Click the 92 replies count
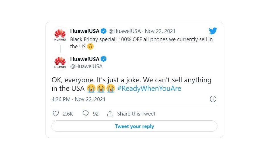The height and width of the screenshot is (155, 276). [x=96, y=114]
